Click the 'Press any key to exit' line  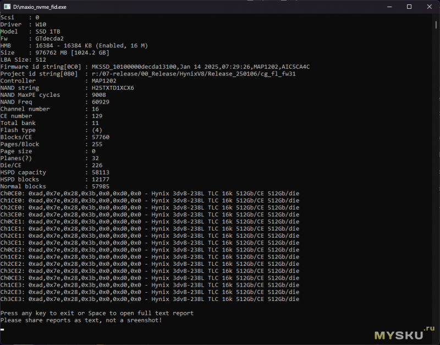(97, 313)
